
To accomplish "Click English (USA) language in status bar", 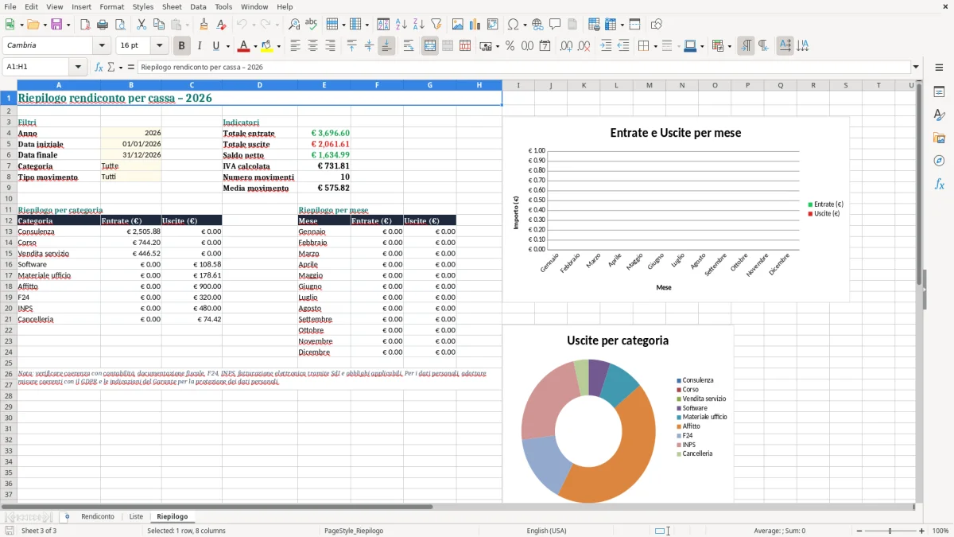I will coord(546,531).
